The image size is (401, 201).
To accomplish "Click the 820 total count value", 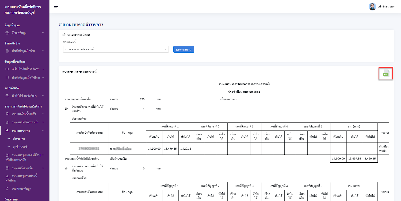I will (142, 99).
